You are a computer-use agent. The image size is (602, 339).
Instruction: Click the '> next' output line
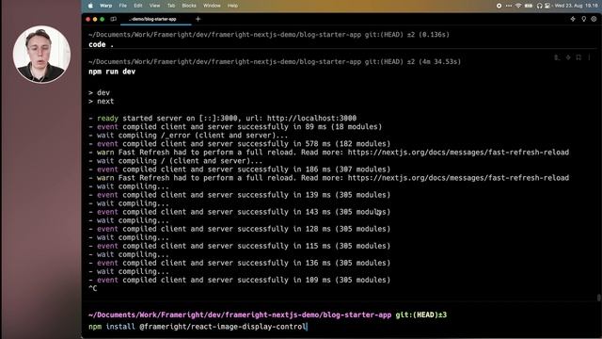pos(101,101)
